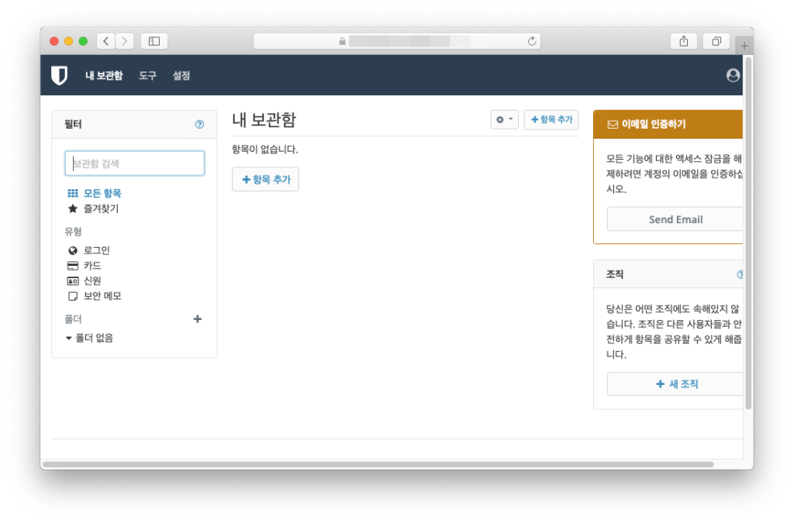
Task: Click the Bitwarden shield logo
Action: coord(59,75)
